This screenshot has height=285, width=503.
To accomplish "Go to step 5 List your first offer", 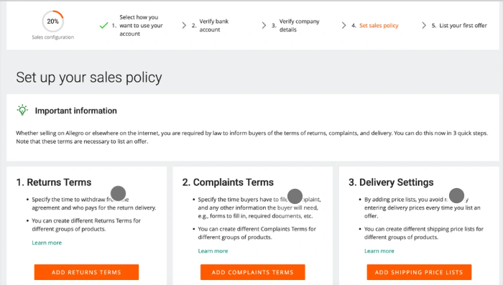I will click(459, 25).
